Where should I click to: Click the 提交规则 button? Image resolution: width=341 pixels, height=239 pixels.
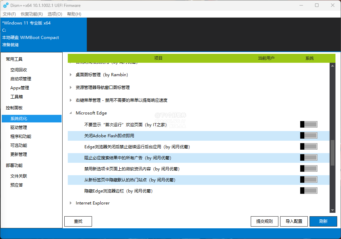click(265, 221)
